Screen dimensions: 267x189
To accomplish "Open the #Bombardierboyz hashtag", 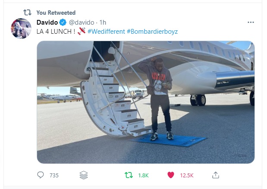I will [152, 32].
